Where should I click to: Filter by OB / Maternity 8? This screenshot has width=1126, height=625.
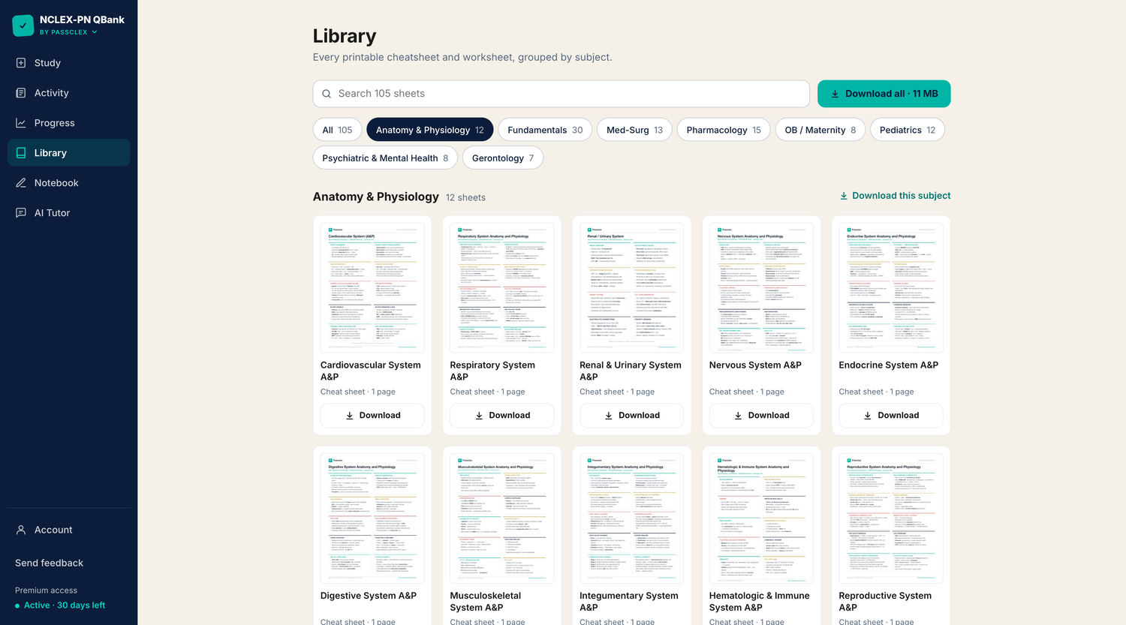(820, 130)
